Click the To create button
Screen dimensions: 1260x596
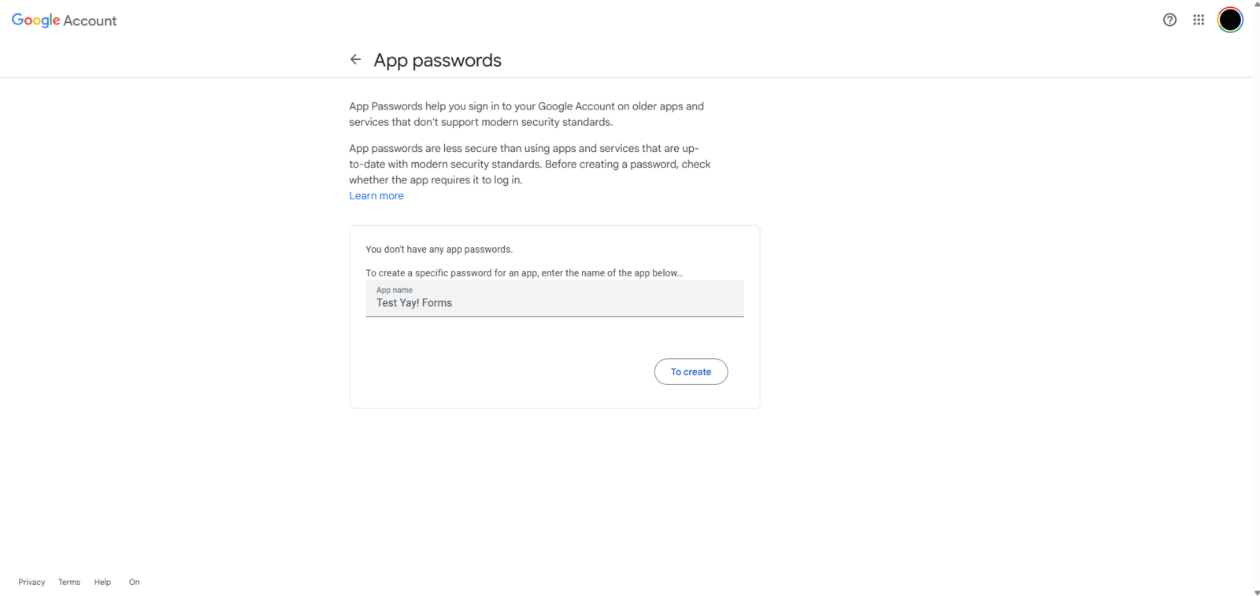coord(691,372)
